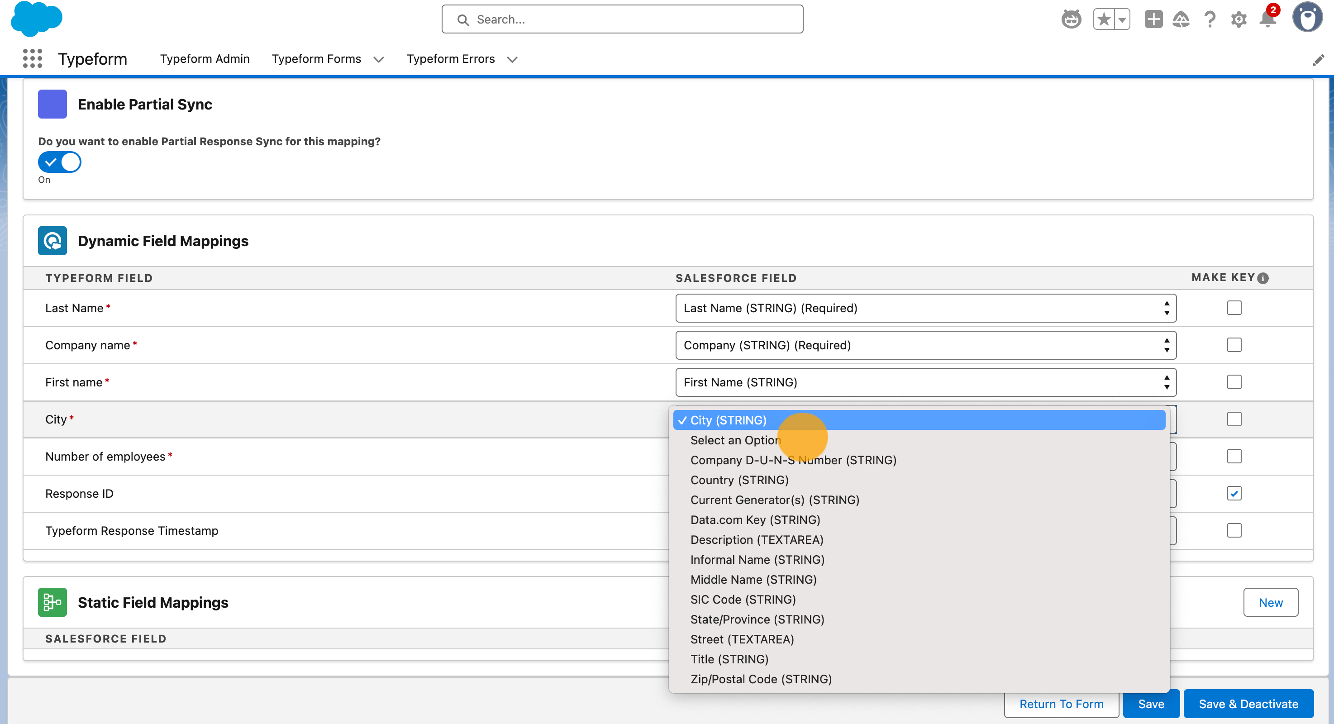
Task: Click Save & Deactivate button
Action: [1248, 705]
